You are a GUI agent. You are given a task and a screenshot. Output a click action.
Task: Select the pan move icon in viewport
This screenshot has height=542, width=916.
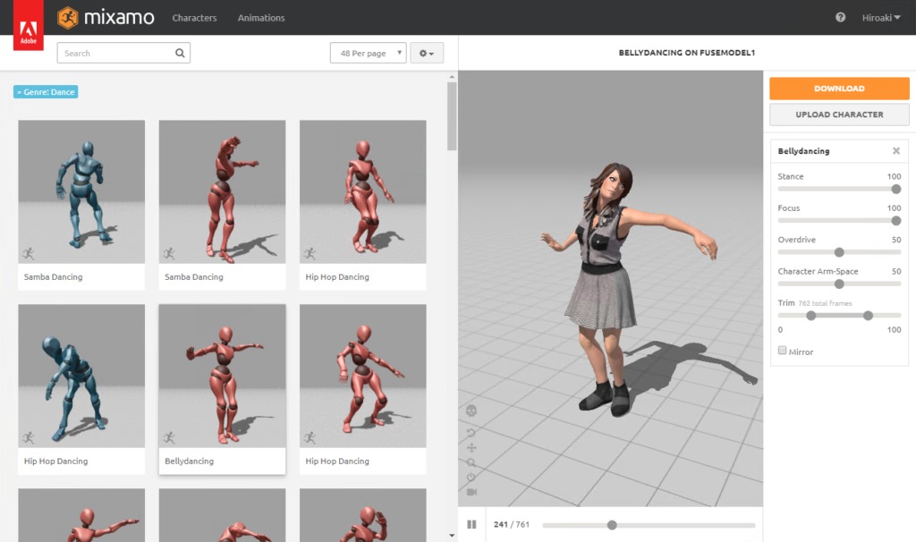(x=471, y=447)
